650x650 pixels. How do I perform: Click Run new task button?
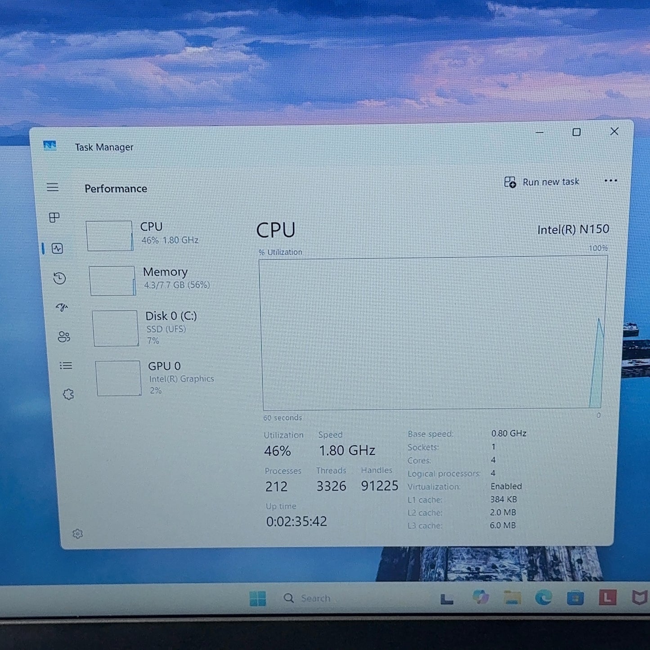tap(542, 182)
